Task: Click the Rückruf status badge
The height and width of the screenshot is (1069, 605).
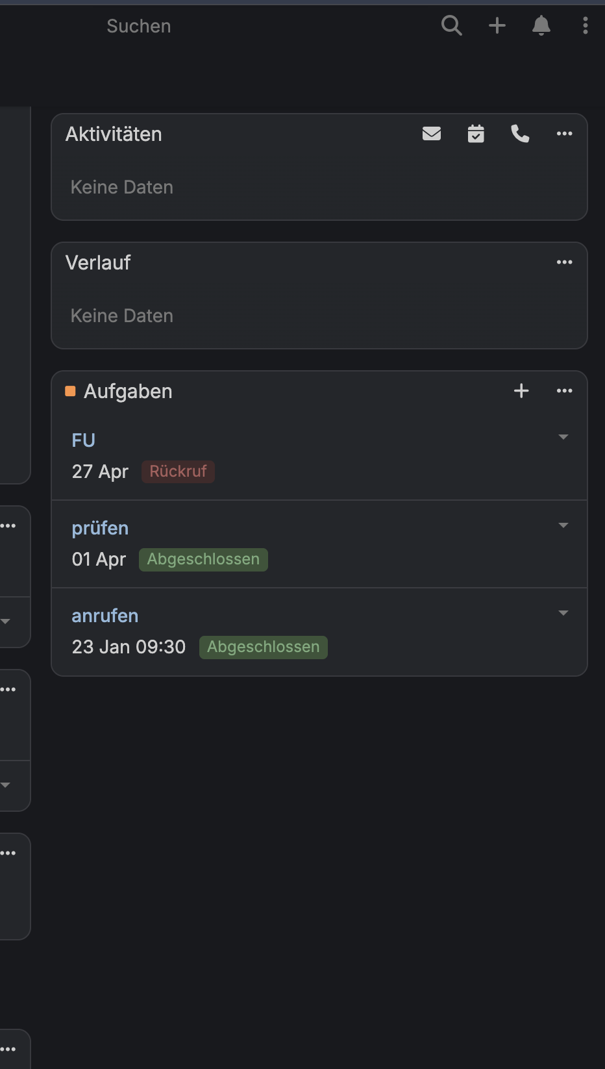Action: (x=178, y=472)
